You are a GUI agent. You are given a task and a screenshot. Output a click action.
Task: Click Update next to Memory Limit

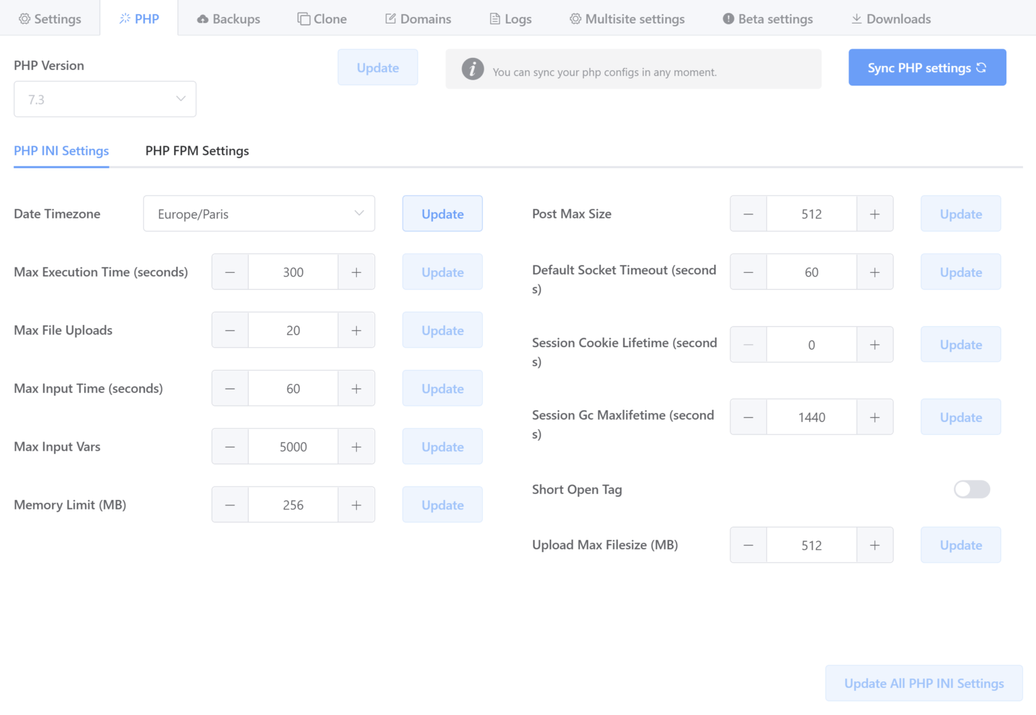point(442,504)
